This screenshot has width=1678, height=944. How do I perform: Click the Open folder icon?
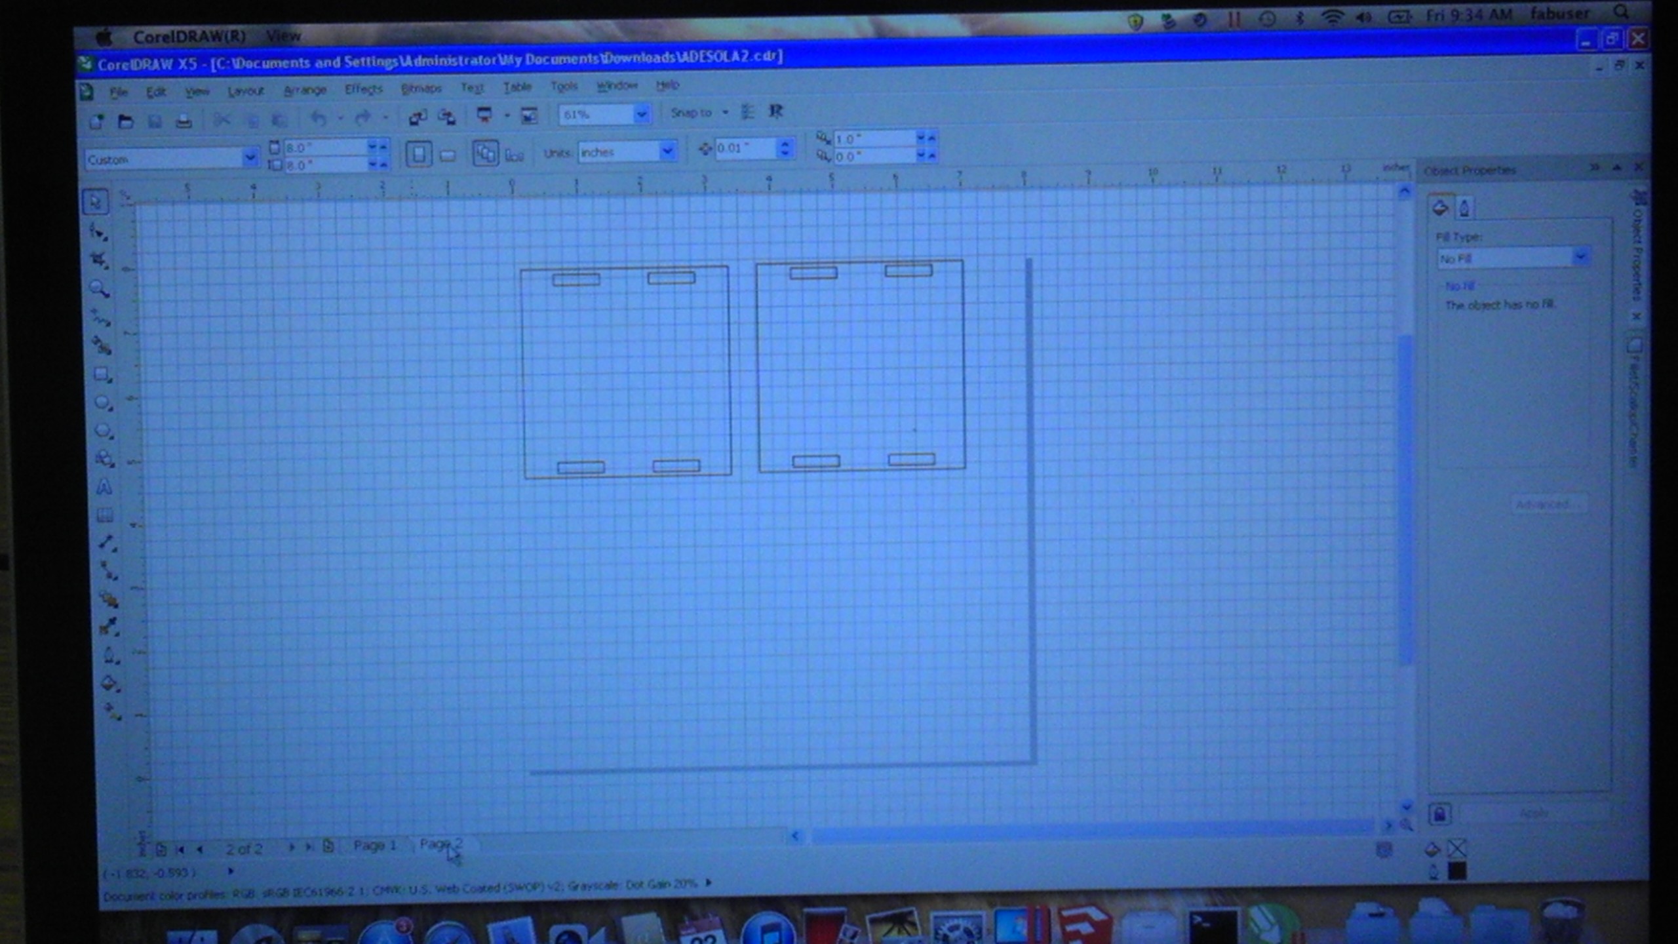pyautogui.click(x=125, y=121)
